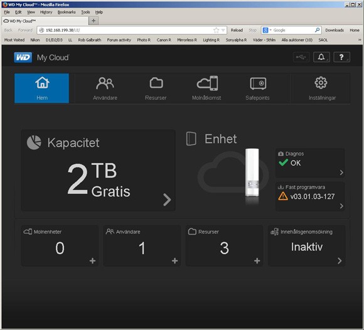Click the Kapacitet pie chart icon
Screen dimensions: 364x330
click(x=34, y=142)
